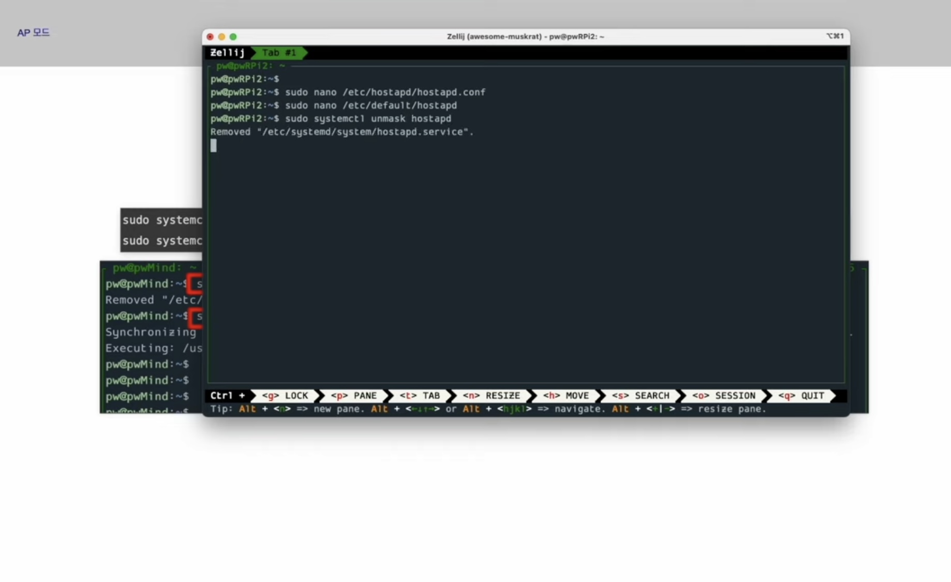Click the Ctrl + indicator in status bar
This screenshot has width=951, height=582.
pyautogui.click(x=228, y=396)
